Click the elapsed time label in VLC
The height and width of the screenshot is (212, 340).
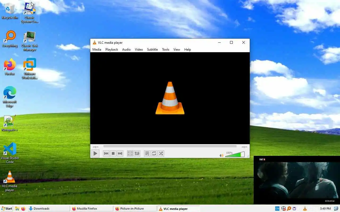96,147
